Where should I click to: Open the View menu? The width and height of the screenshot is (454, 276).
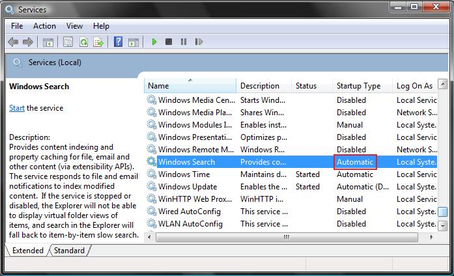click(x=74, y=26)
